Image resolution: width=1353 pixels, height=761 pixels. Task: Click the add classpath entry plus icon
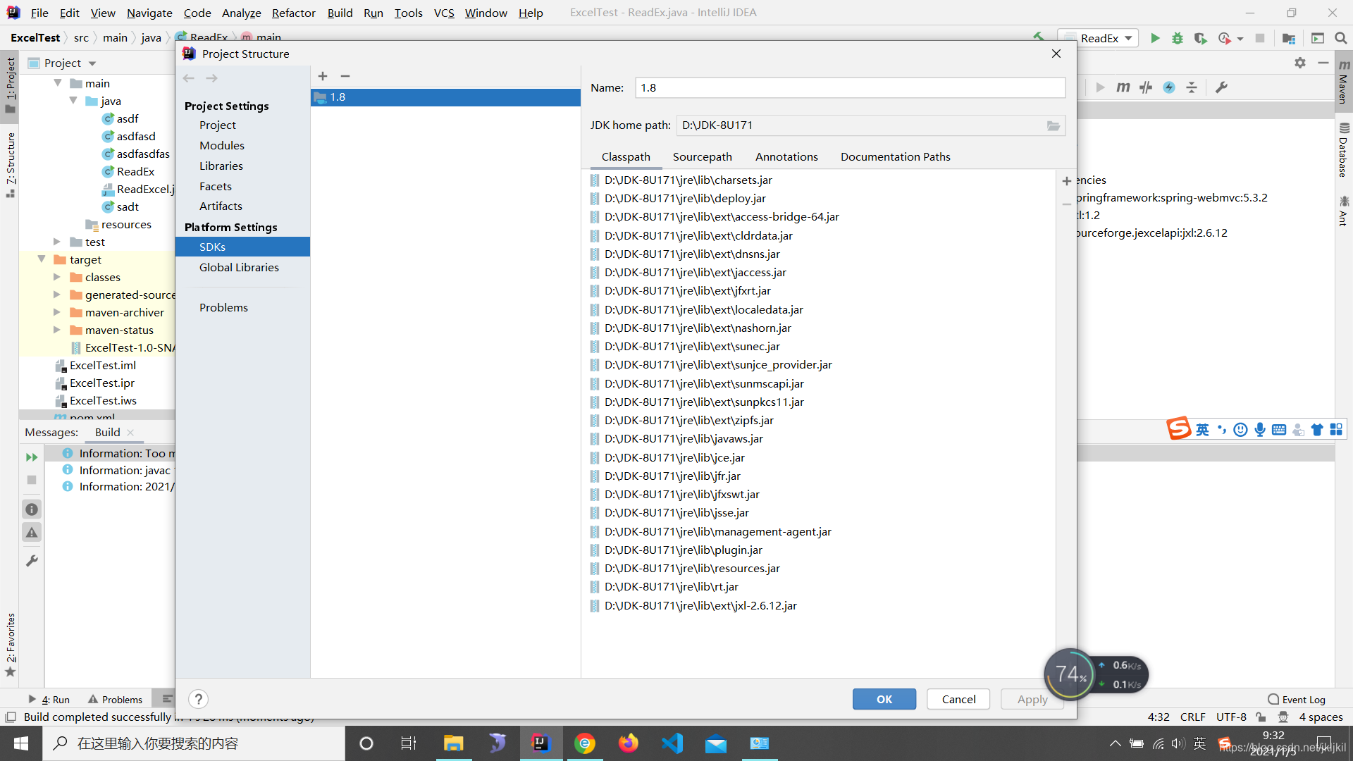(x=1066, y=181)
